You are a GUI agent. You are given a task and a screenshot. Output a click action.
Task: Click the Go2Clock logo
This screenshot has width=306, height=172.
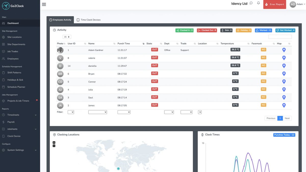(13, 6)
